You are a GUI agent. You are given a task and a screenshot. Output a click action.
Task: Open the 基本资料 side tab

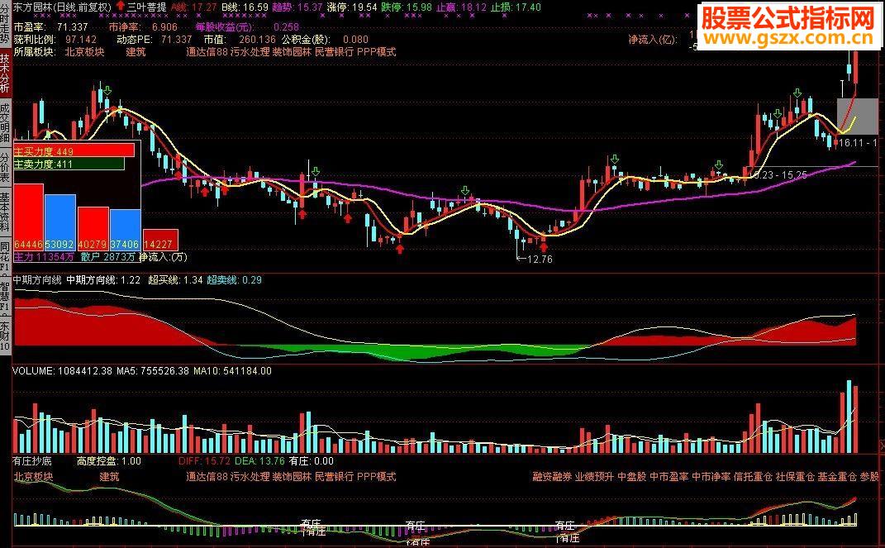point(4,213)
